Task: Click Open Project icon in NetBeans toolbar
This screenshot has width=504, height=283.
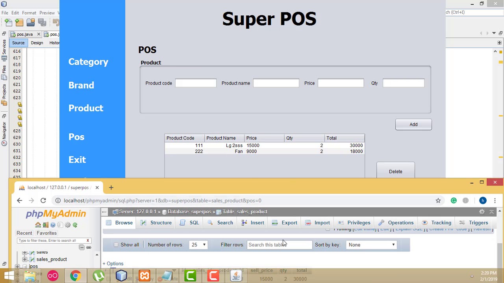Action: point(31,22)
